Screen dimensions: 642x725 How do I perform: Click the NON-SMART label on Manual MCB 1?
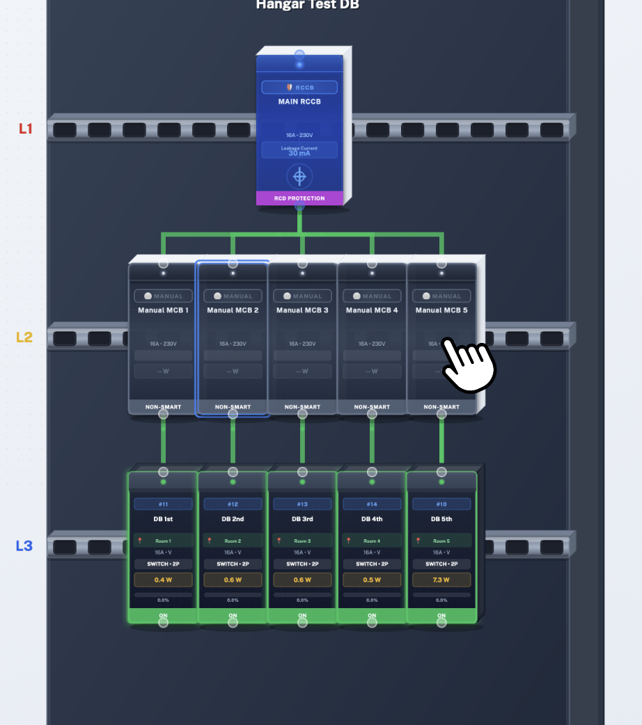click(163, 407)
